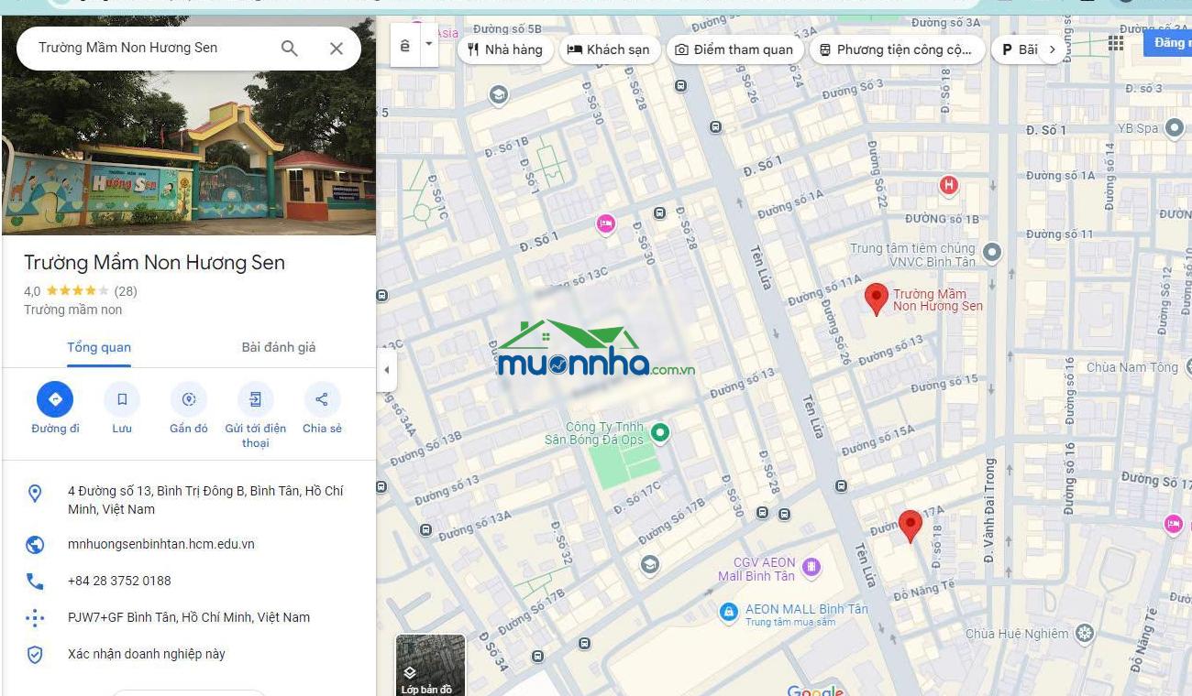Click the Đường đi directions icon
Screen dimensions: 1192x696
[55, 399]
